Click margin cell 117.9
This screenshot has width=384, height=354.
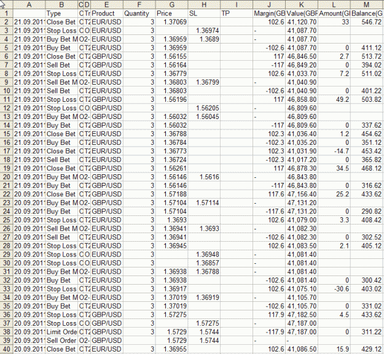269,315
